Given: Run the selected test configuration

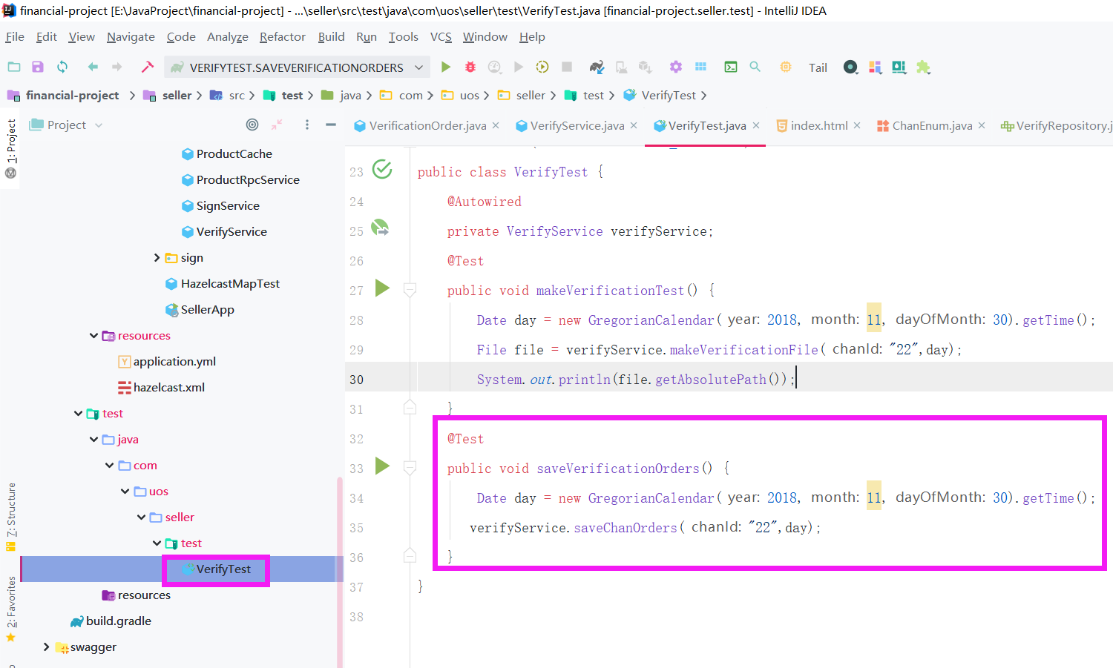Looking at the screenshot, I should [445, 67].
